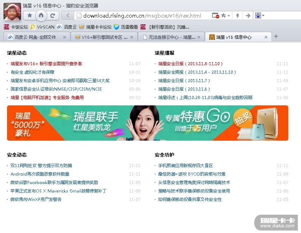This screenshot has height=233, width=301.
Task: Open 微软谷歌Facebook联手为漏洞发现者提供奖励 link
Action: [54, 182]
